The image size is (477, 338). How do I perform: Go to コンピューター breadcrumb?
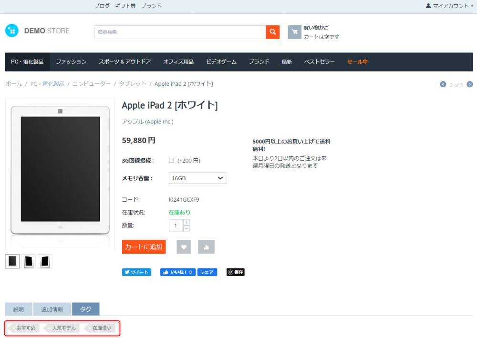pyautogui.click(x=92, y=84)
